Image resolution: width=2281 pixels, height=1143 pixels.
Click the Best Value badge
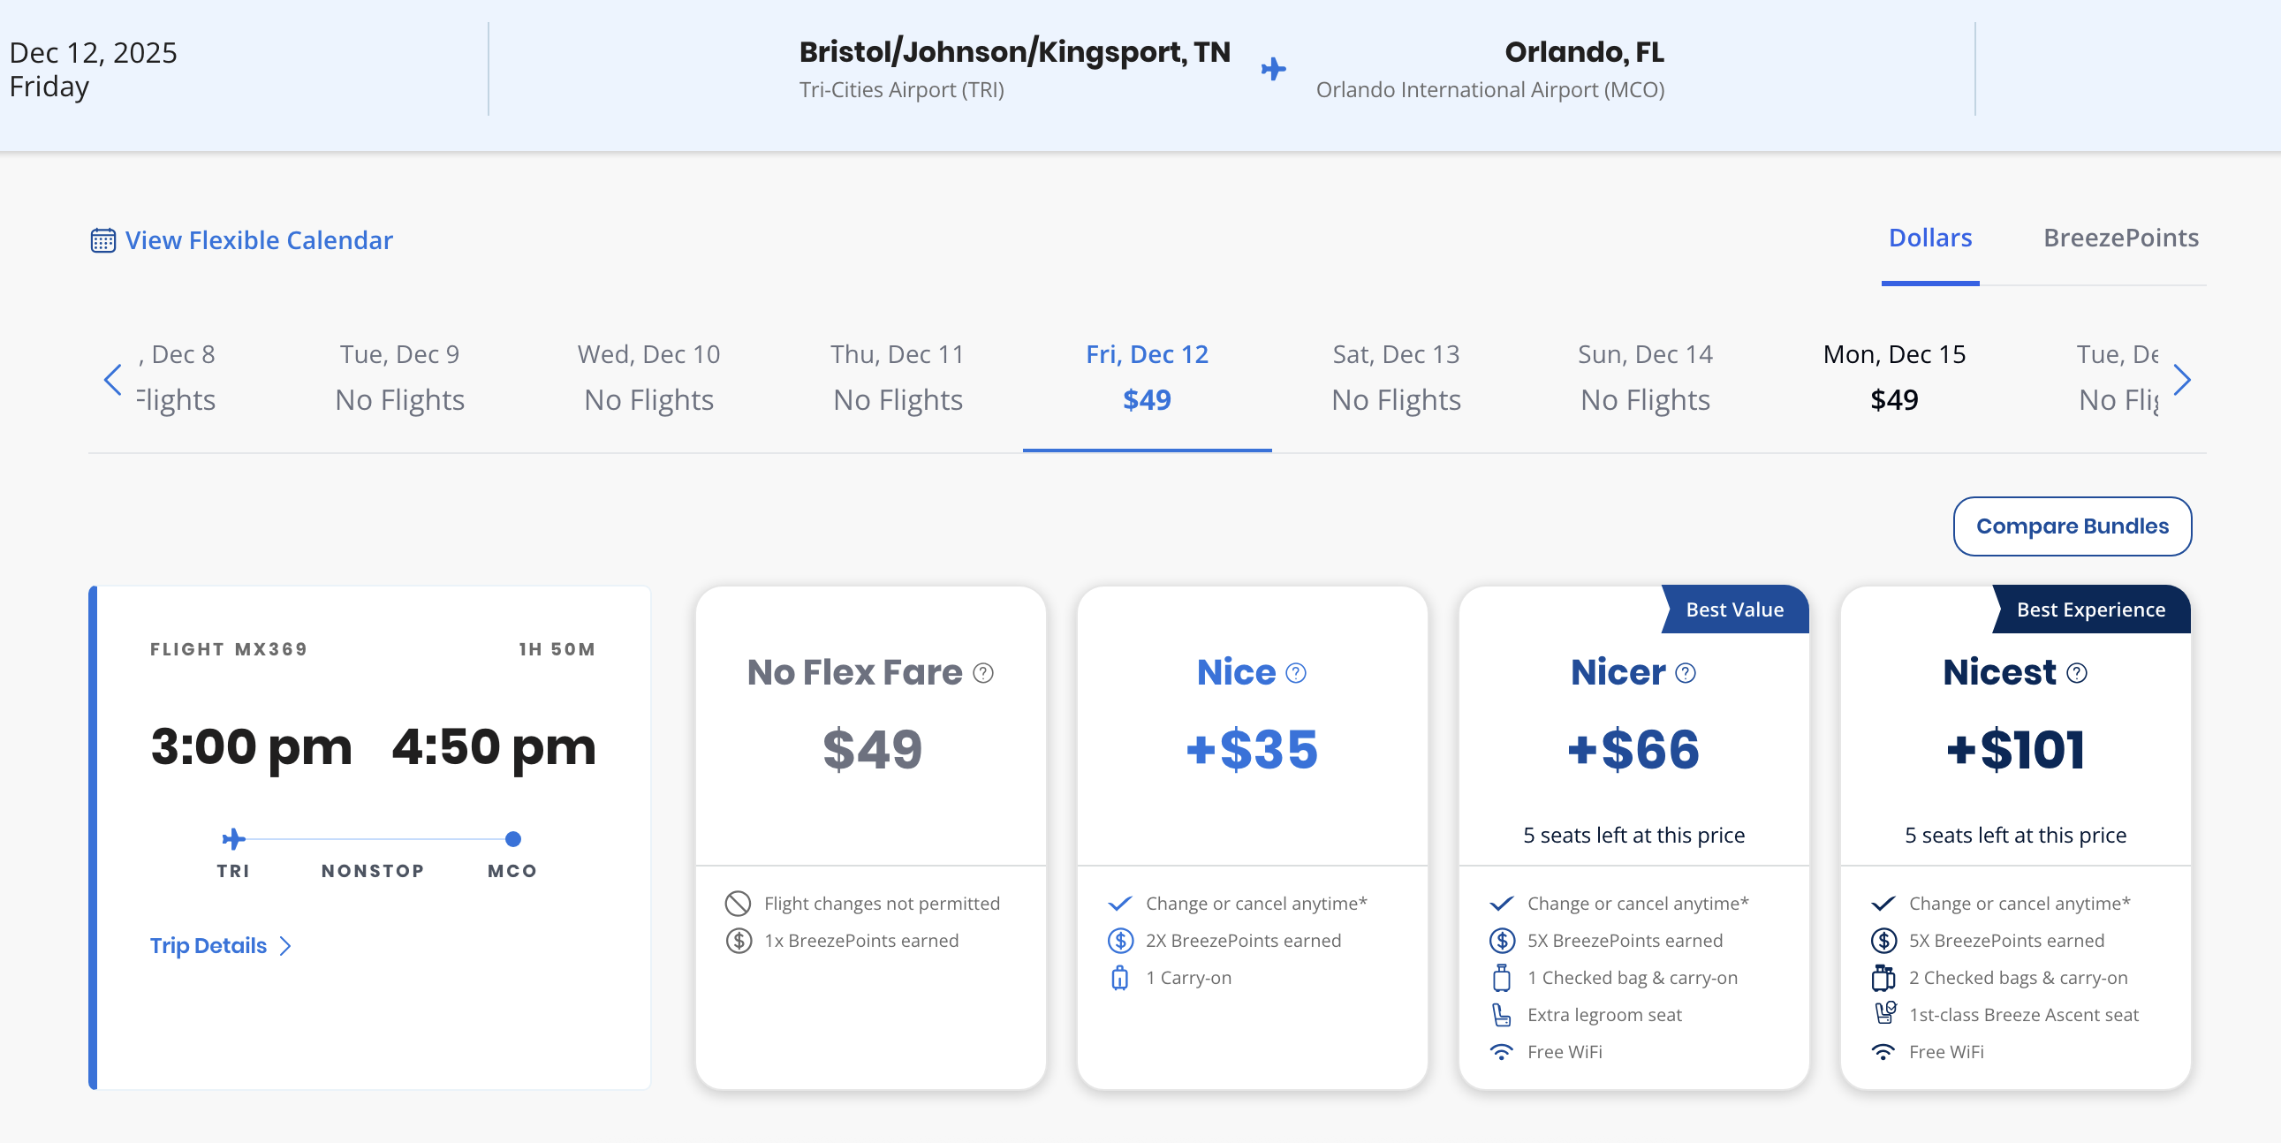[x=1735, y=609]
